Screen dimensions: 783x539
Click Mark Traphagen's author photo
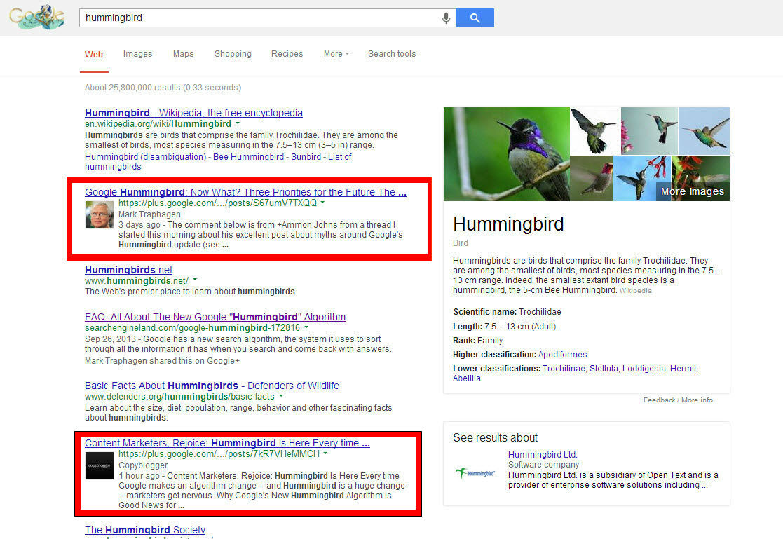point(100,215)
